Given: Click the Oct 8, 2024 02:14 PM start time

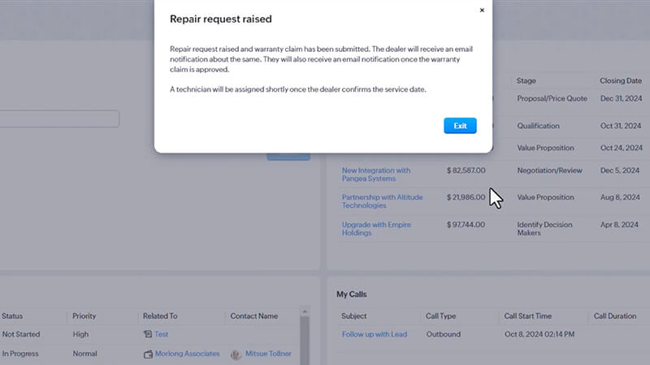Looking at the screenshot, I should (539, 334).
